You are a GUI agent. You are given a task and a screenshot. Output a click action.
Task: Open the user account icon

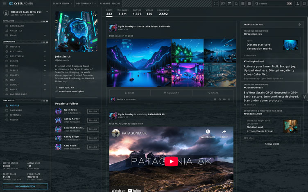tap(298, 3)
